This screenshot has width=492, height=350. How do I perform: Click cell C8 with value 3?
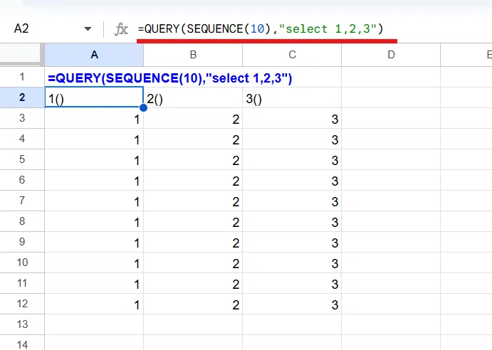pyautogui.click(x=292, y=221)
